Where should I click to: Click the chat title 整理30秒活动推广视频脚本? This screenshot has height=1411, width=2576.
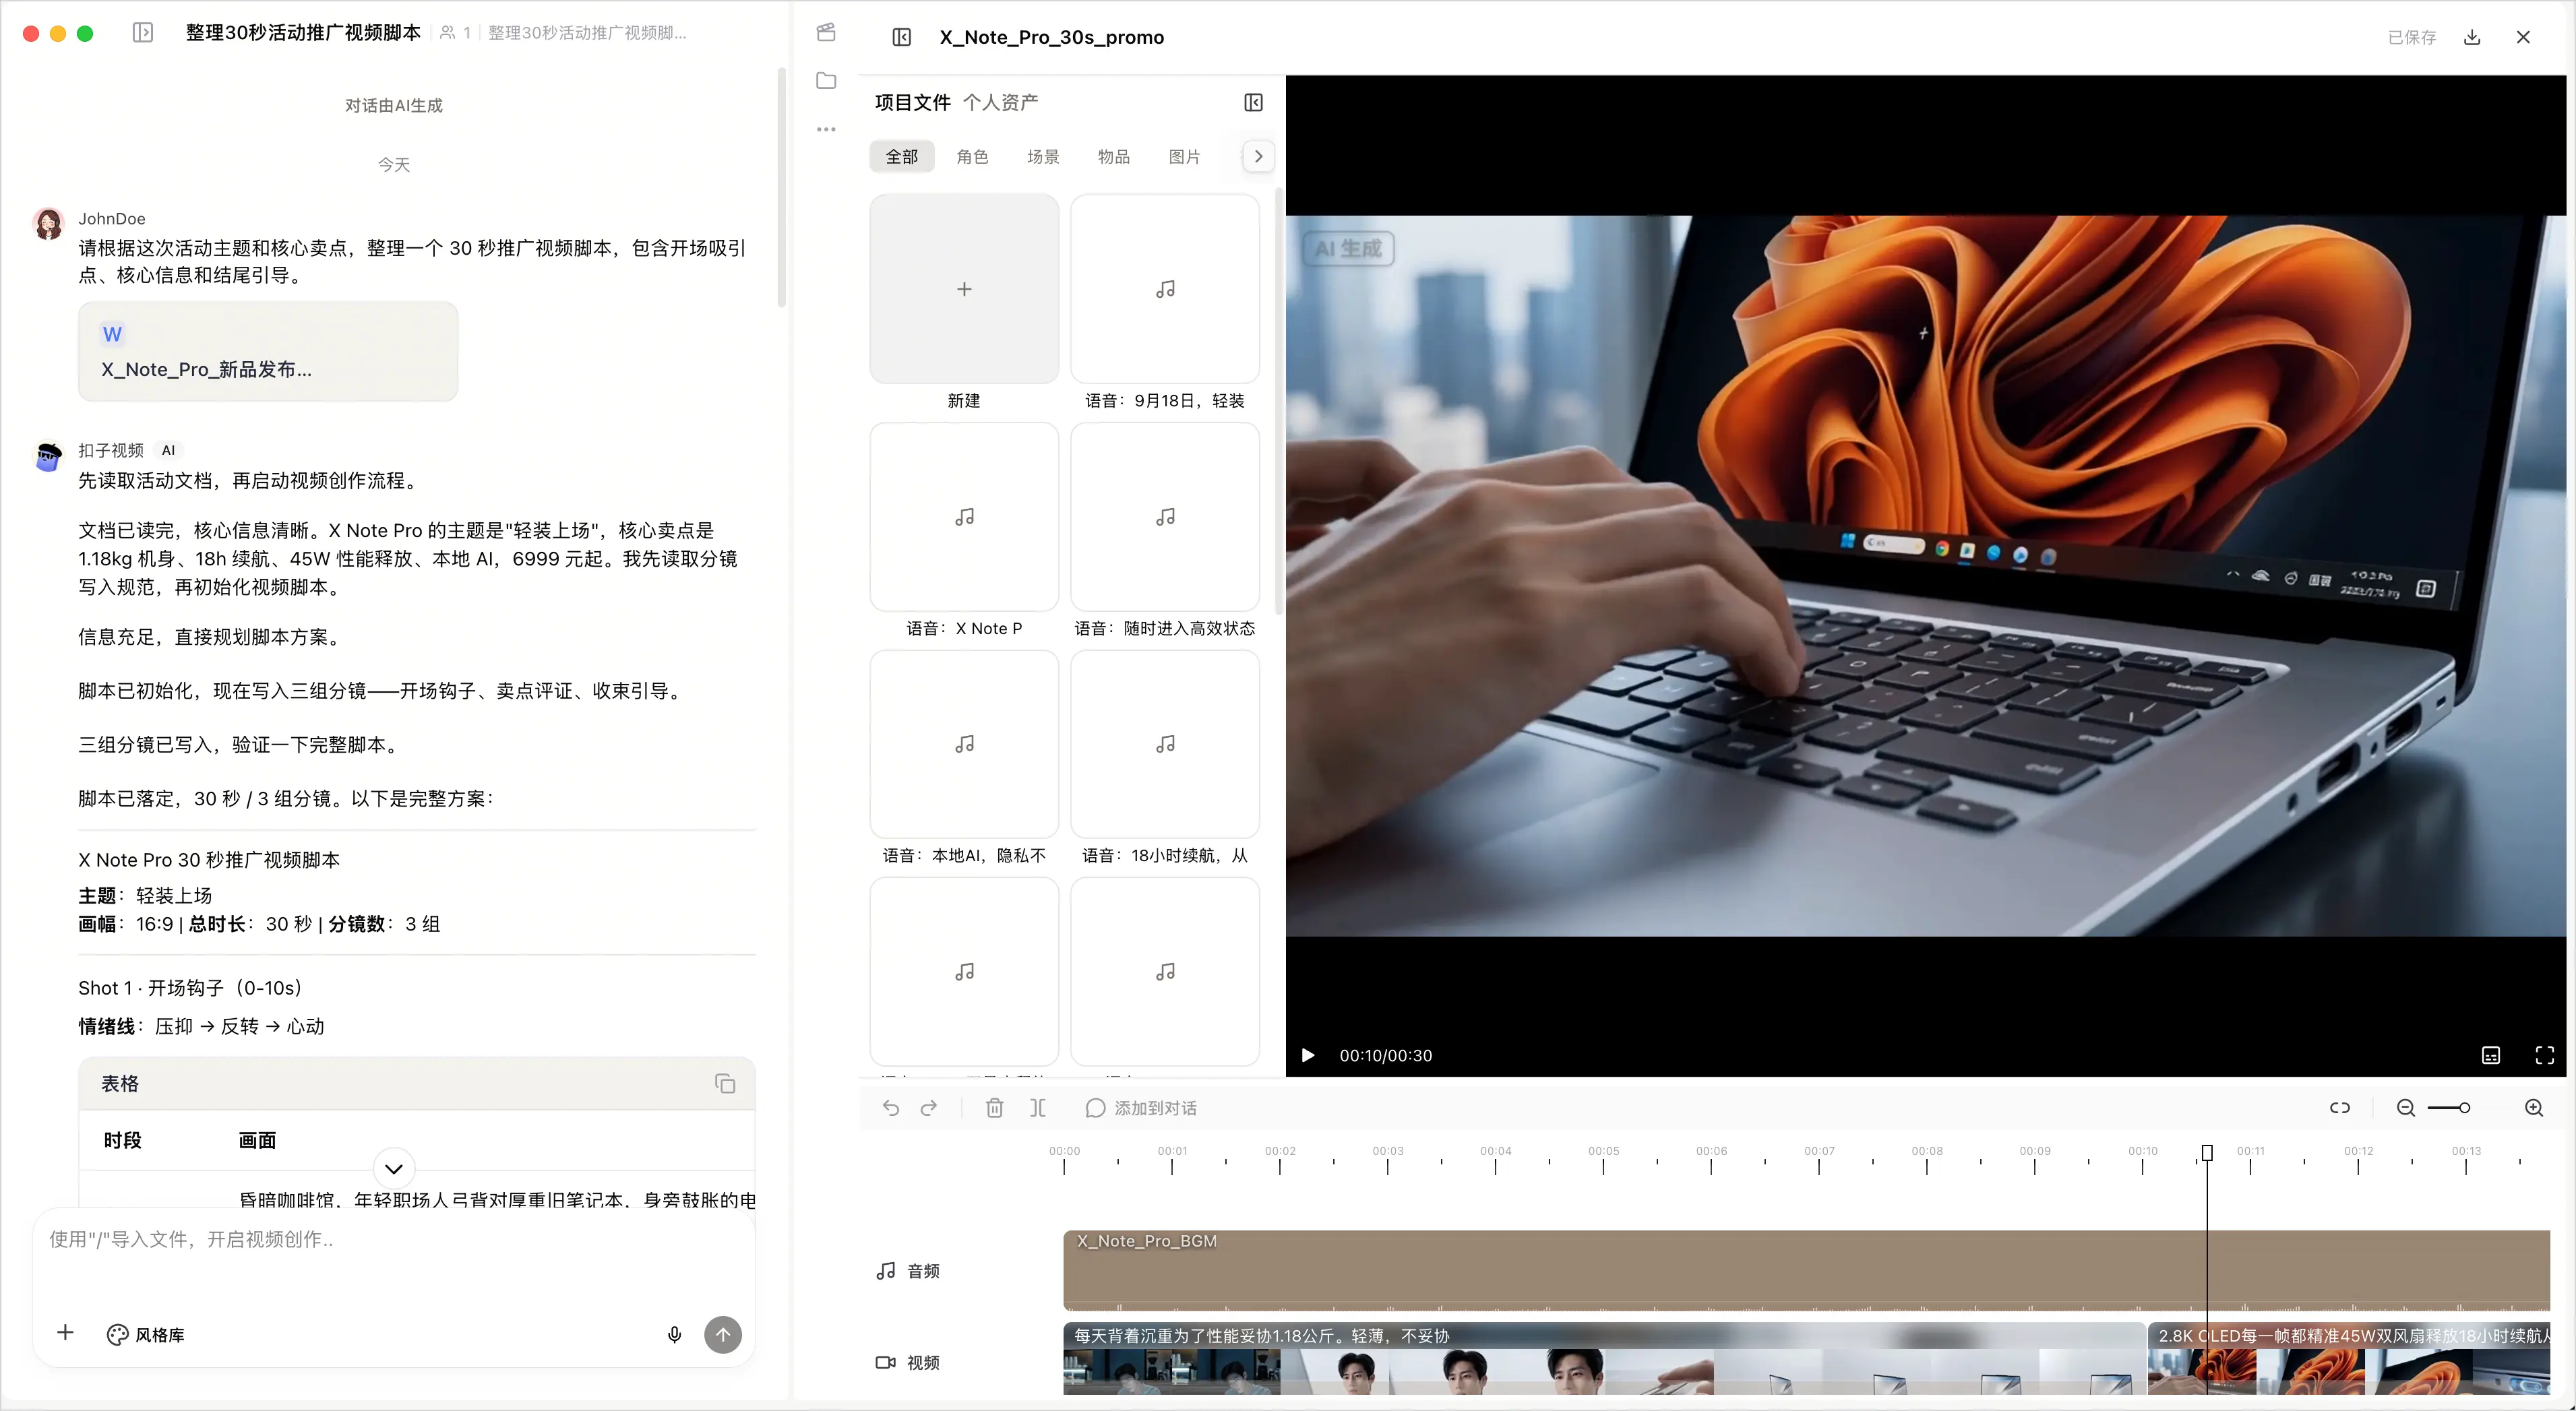303,33
